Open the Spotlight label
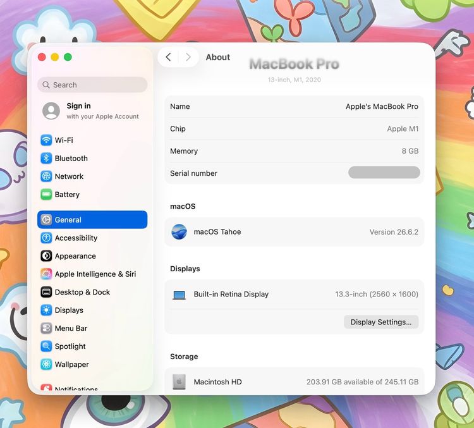 click(70, 346)
